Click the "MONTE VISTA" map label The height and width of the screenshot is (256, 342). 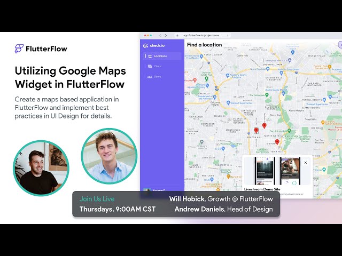tap(272, 135)
